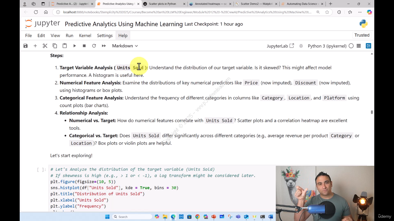Click the notebook vertical scrollbar thumb

(x=372, y=112)
